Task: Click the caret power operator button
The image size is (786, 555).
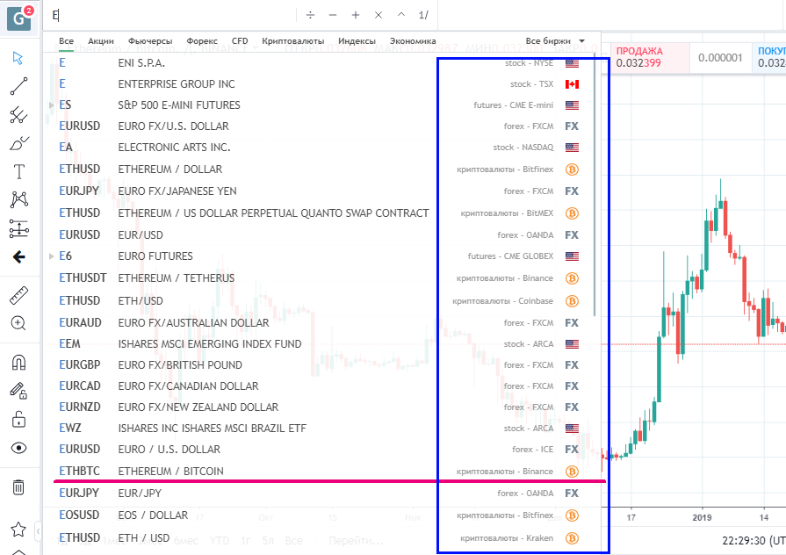Action: pos(401,15)
